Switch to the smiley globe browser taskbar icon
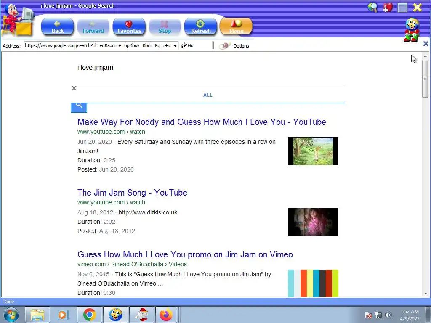 [115, 315]
